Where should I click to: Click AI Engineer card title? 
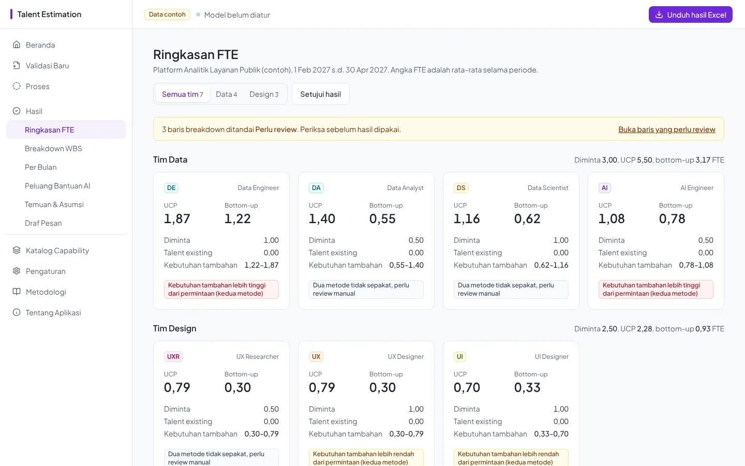pos(697,188)
